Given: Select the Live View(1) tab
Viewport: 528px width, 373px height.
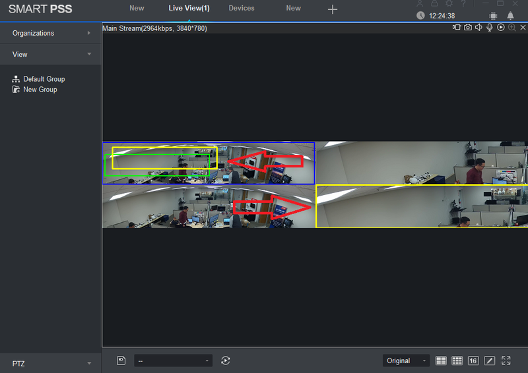Looking at the screenshot, I should point(189,8).
